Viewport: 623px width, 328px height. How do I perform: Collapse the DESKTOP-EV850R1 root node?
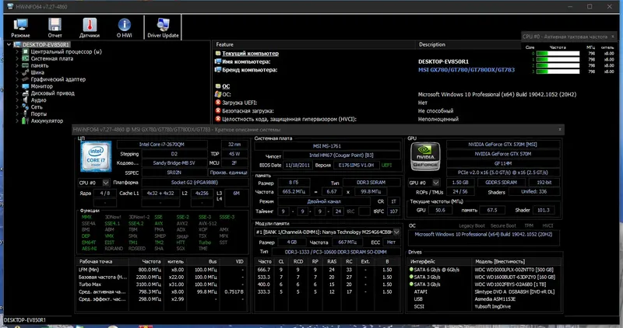[x=9, y=44]
